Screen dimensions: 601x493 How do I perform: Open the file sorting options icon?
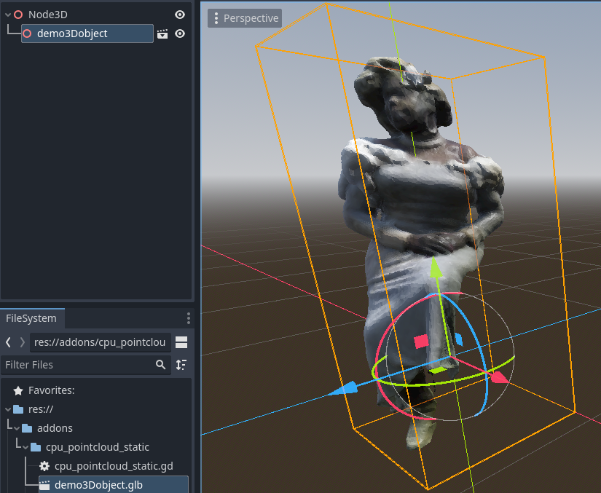(x=181, y=364)
